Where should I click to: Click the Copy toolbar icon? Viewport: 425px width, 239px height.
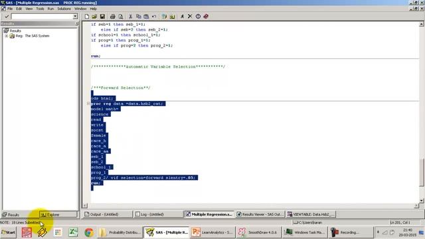(138, 17)
